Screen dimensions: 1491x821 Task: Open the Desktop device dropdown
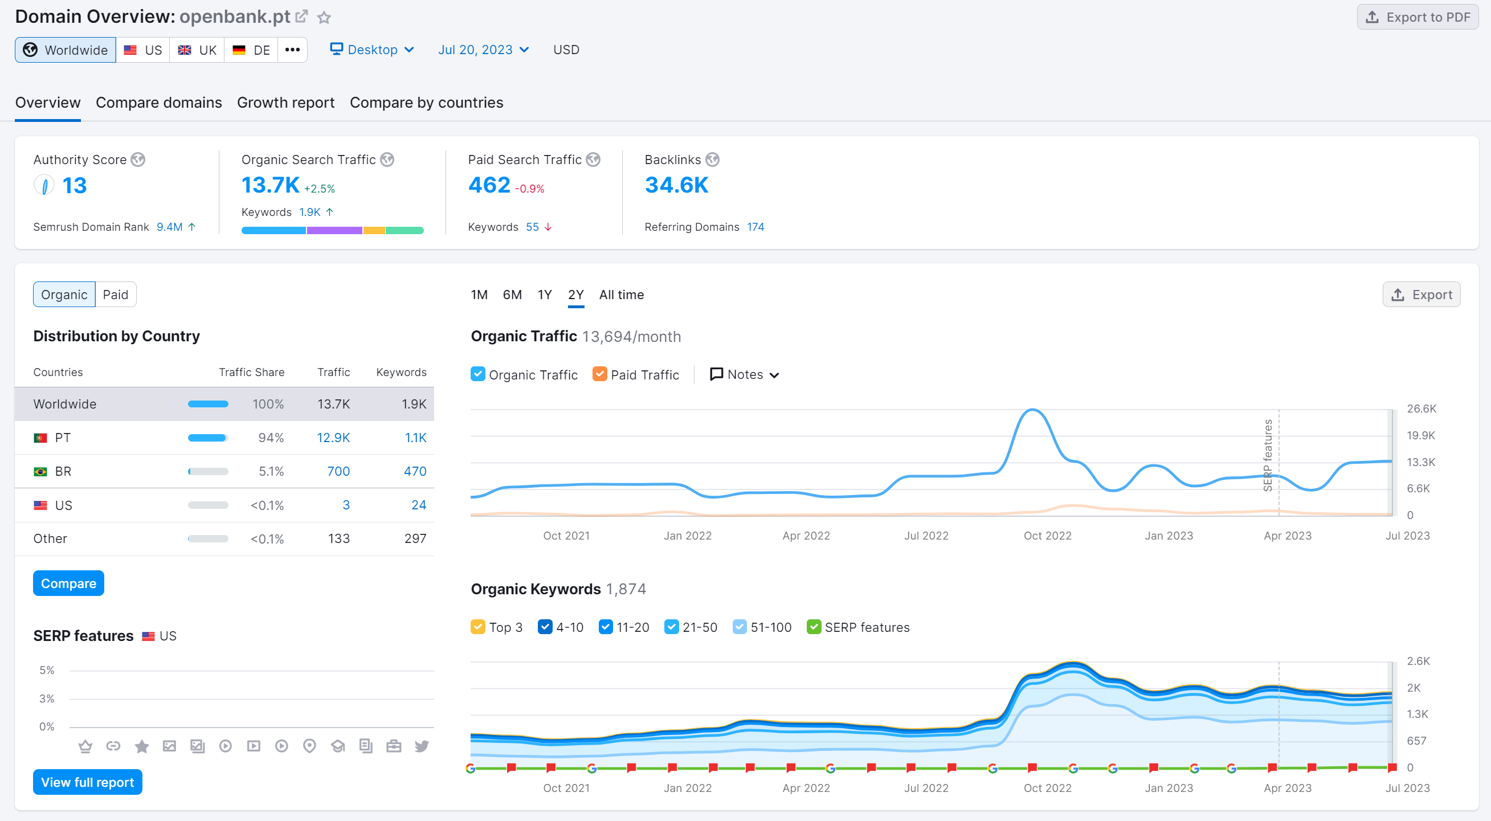point(372,50)
